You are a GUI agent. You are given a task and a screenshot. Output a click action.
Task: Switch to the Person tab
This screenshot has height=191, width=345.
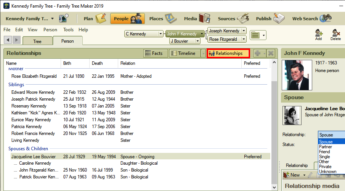coord(67,41)
